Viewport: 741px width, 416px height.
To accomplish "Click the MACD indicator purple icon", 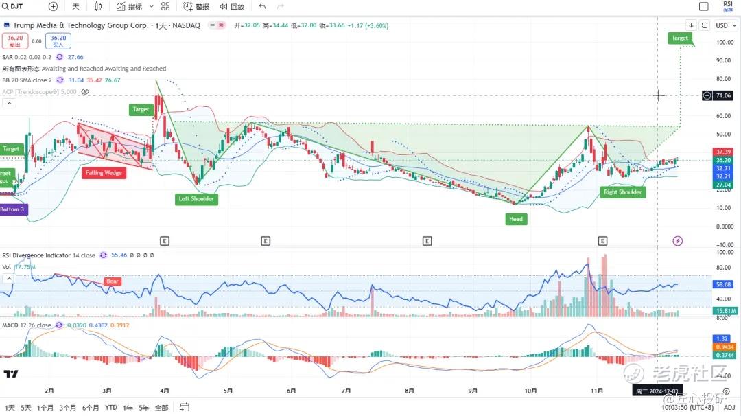I will pos(59,325).
